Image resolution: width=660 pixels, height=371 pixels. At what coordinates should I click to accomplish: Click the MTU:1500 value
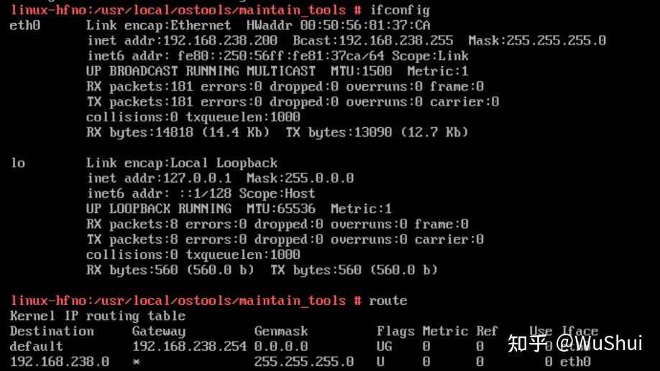click(361, 71)
